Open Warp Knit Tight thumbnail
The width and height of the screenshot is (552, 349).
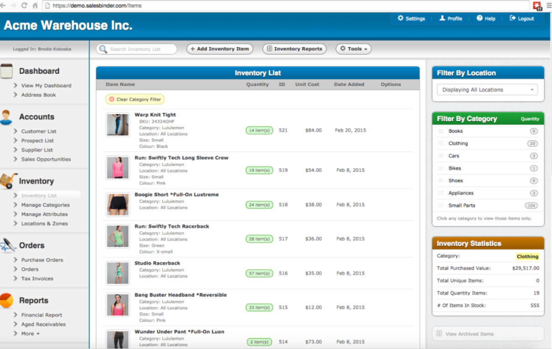pos(117,125)
